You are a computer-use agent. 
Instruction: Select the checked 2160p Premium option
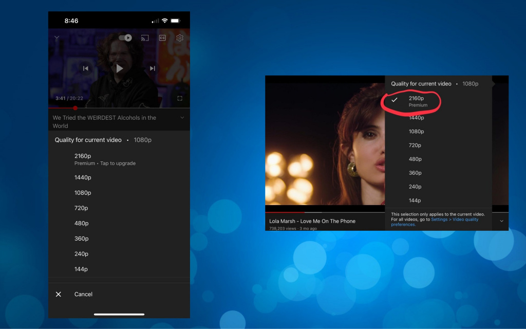pyautogui.click(x=417, y=101)
